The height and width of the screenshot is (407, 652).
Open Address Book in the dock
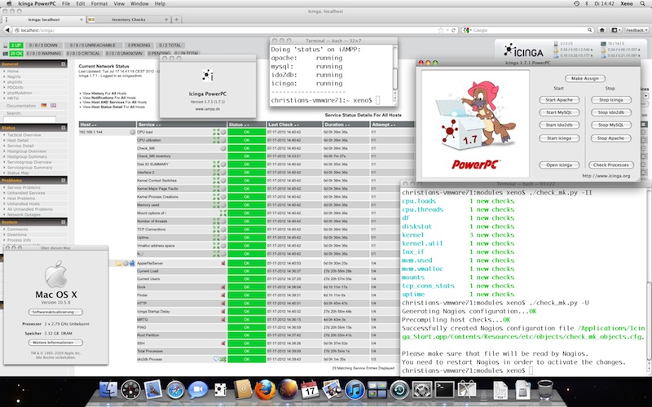243,391
